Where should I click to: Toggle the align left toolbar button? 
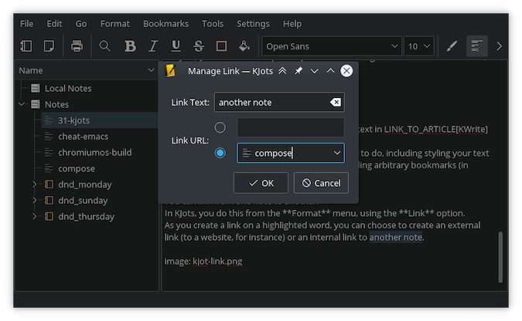(x=476, y=46)
